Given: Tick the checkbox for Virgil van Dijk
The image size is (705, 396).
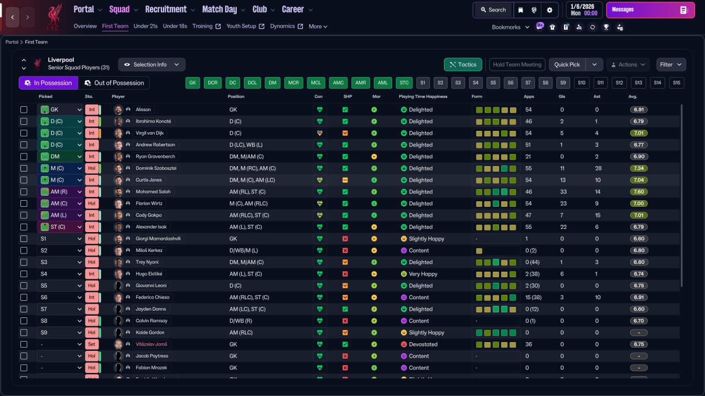Looking at the screenshot, I should [x=24, y=133].
